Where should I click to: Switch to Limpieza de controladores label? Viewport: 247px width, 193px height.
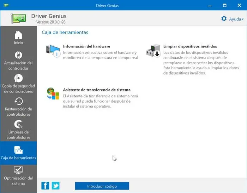[18, 135]
